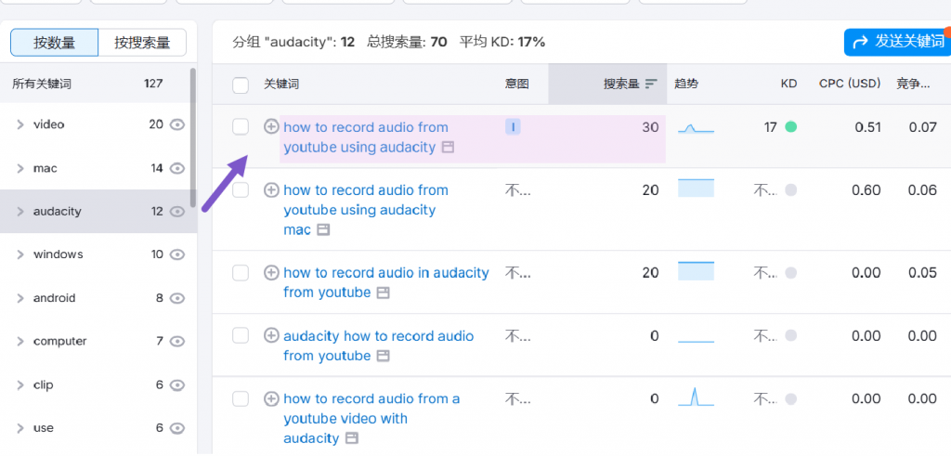The width and height of the screenshot is (951, 456).
Task: Click the sidebar vertical scrollbar
Action: (x=193, y=137)
